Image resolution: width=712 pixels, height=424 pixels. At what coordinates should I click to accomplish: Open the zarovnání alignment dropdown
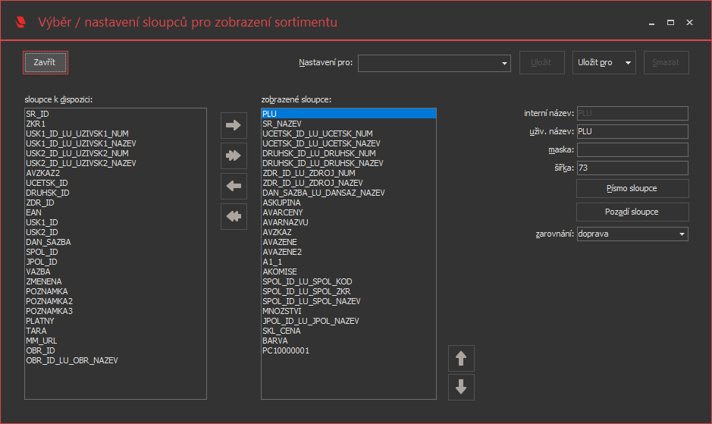coord(632,234)
